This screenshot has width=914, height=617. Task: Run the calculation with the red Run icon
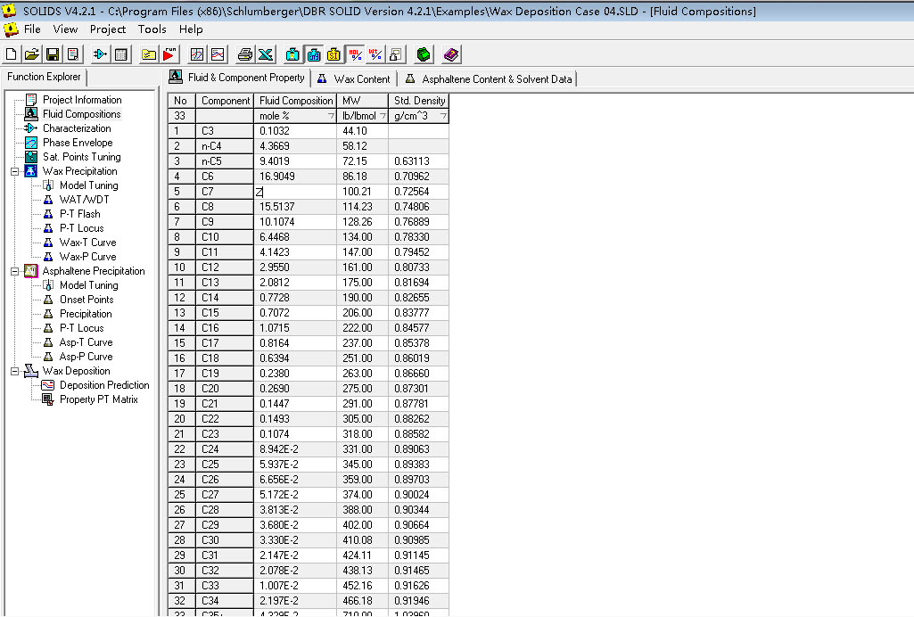click(169, 54)
